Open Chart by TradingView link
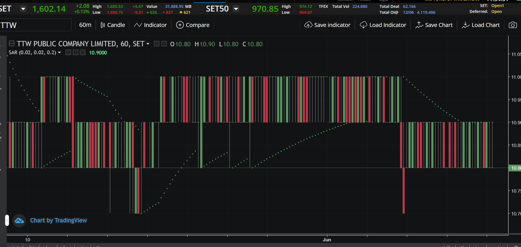This screenshot has width=521, height=247. pos(59,220)
